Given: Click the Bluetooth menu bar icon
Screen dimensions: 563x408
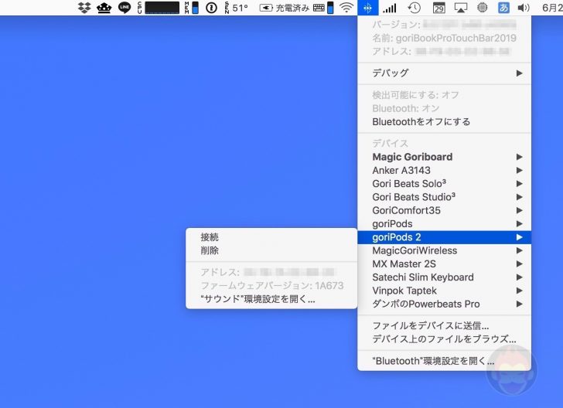Looking at the screenshot, I should click(x=367, y=8).
